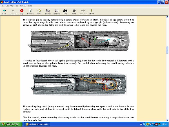This screenshot has width=169, height=127.
Task: Expand hidden tray icons with the chevron
Action: pos(144,124)
